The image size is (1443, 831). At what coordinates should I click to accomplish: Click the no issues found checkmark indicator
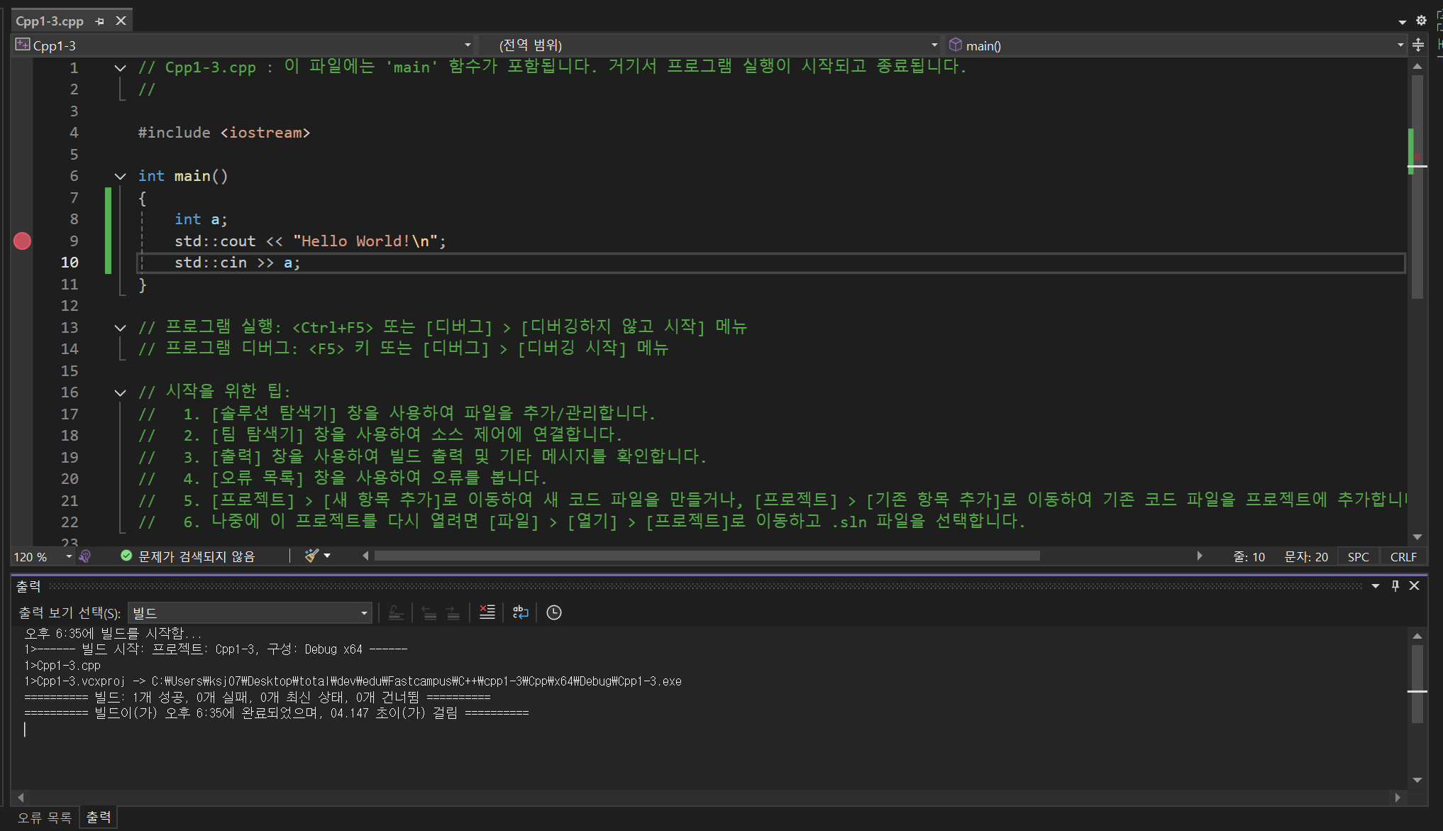point(126,556)
